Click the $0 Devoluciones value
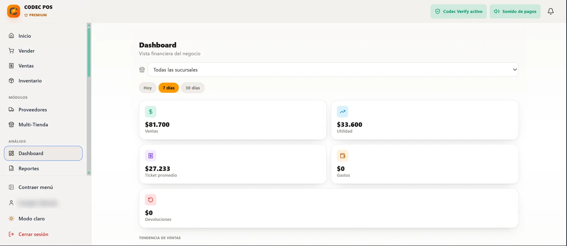The width and height of the screenshot is (567, 246). 149,213
